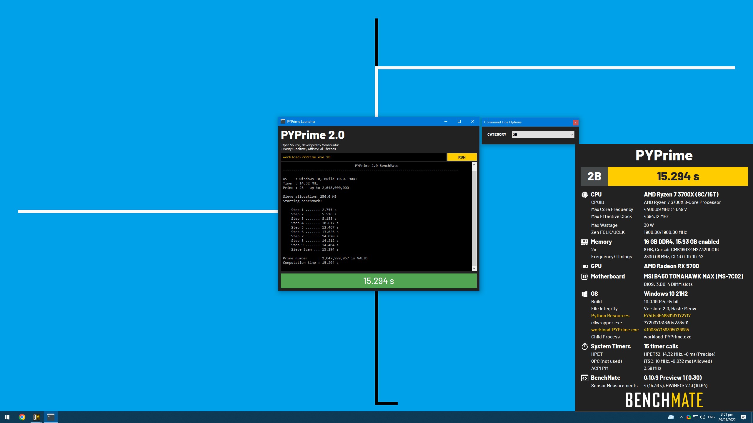753x423 pixels.
Task: Click 'Windows 10 21H2' text
Action: pos(666,294)
